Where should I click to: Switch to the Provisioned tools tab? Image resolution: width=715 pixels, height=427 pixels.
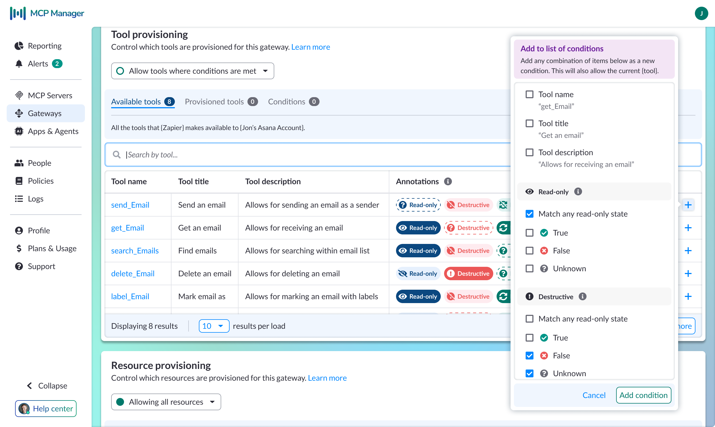214,101
